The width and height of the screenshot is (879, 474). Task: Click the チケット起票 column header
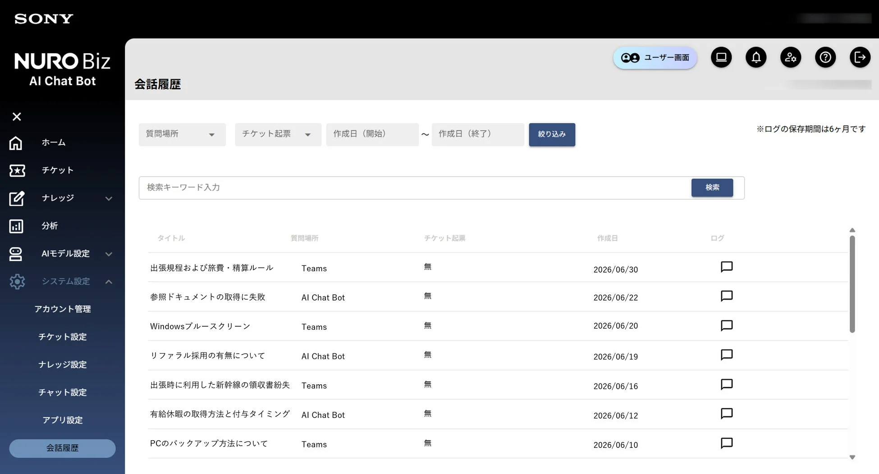pyautogui.click(x=444, y=238)
